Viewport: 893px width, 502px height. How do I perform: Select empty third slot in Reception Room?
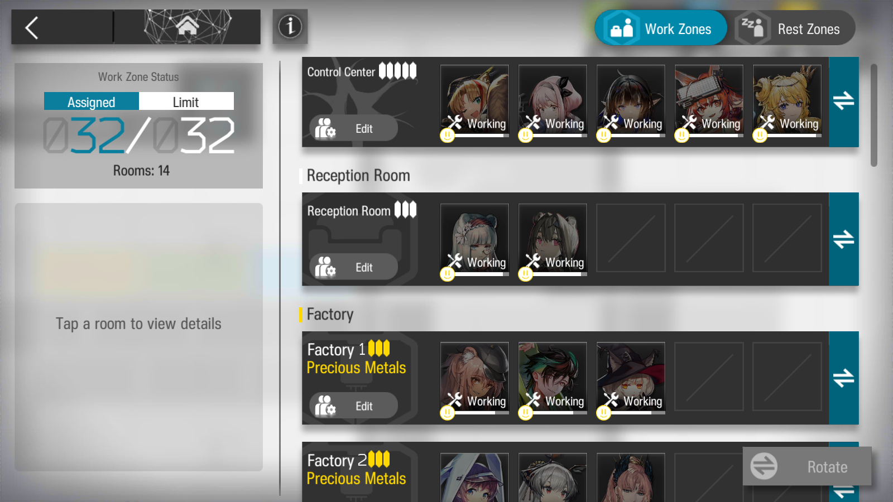point(631,238)
